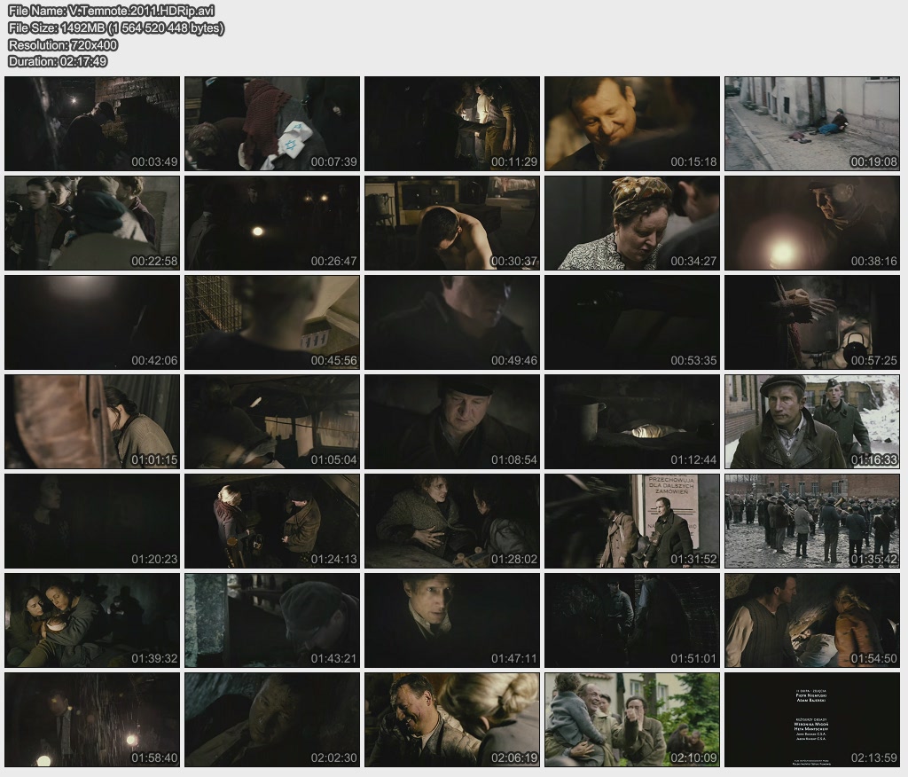The image size is (908, 777).
Task: Open the thumbnail marked 00:45:56
Action: [x=272, y=322]
